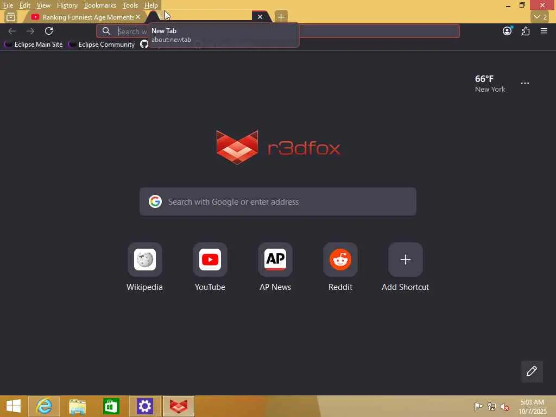Launch Internet Explorer from taskbar
The image size is (556, 417).
45,406
